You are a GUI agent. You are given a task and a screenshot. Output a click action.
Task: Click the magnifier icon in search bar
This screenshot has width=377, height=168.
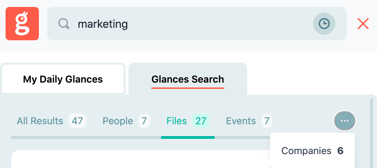pyautogui.click(x=64, y=24)
